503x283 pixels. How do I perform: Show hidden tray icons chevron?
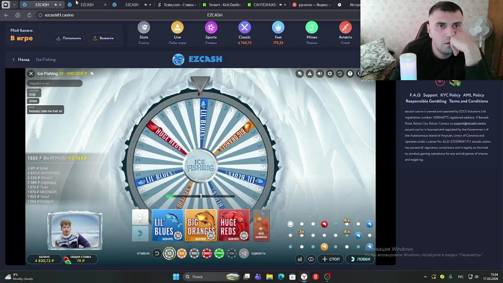coord(425,277)
